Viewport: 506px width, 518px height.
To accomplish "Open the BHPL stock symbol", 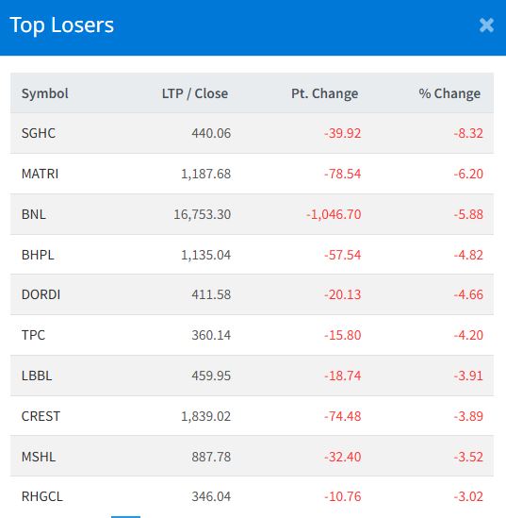I will [x=38, y=255].
